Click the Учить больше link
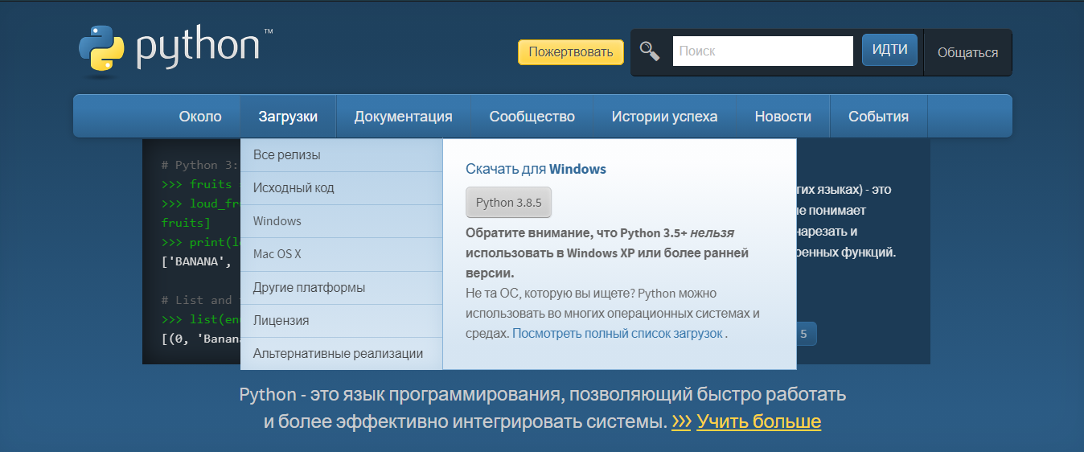 758,421
